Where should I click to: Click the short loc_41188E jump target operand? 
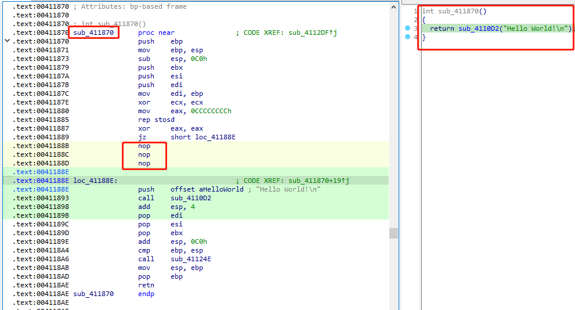203,137
